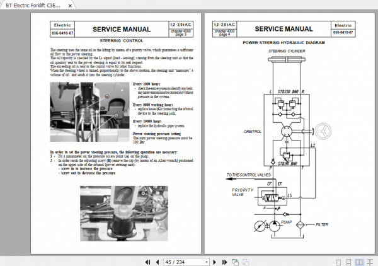The image size is (378, 266).
Task: Go to the first page
Action: pos(148,262)
